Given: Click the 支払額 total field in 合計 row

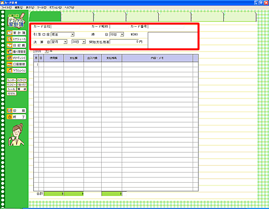Looking at the screenshot, I should point(74,193).
